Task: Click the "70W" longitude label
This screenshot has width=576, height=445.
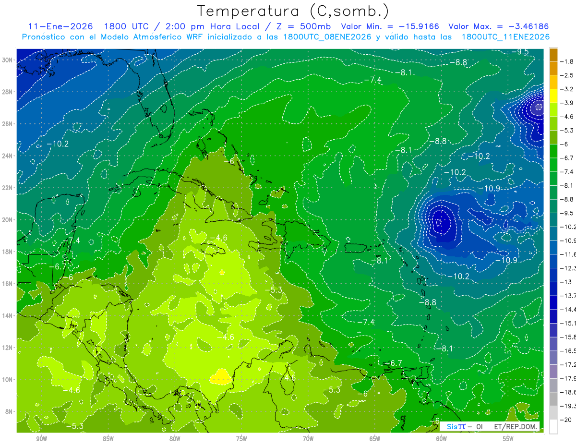Action: tap(308, 439)
